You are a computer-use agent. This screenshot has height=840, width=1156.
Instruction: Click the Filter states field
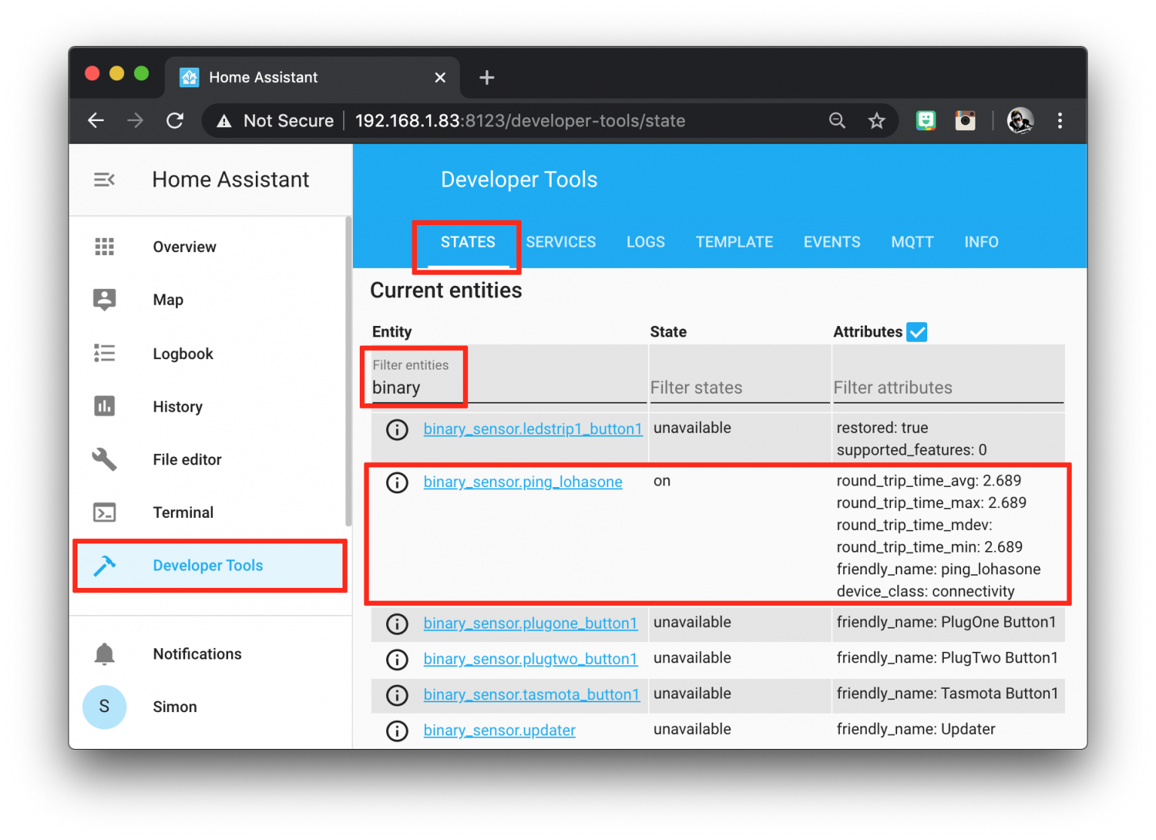pos(739,388)
